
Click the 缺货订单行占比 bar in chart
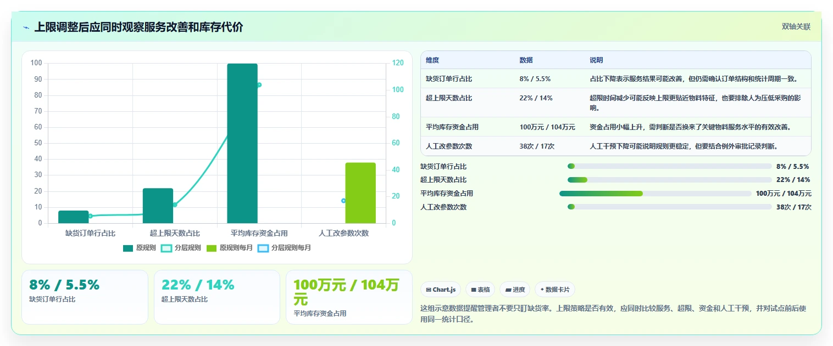[74, 217]
